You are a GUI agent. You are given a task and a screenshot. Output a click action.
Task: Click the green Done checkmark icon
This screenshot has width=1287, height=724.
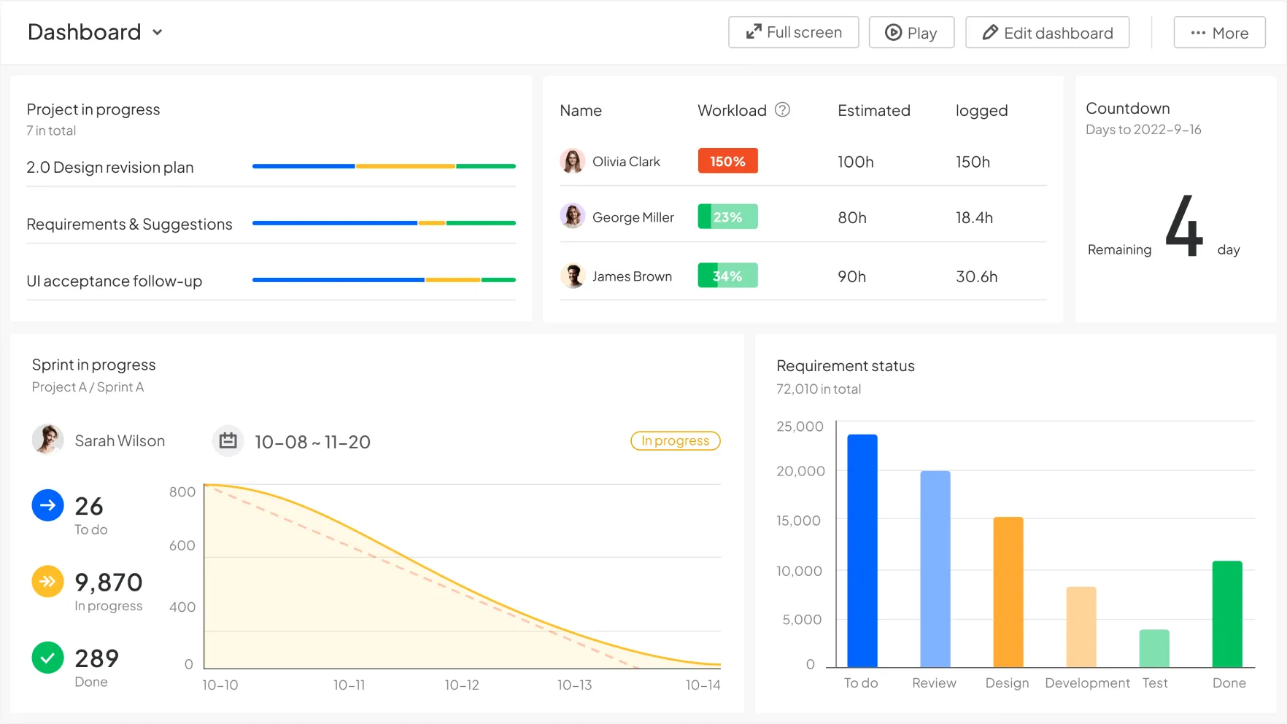click(47, 658)
